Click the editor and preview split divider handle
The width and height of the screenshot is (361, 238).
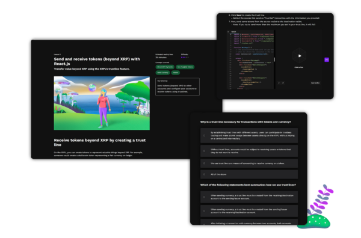point(274,59)
